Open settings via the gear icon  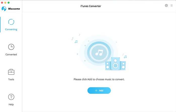(166, 5)
